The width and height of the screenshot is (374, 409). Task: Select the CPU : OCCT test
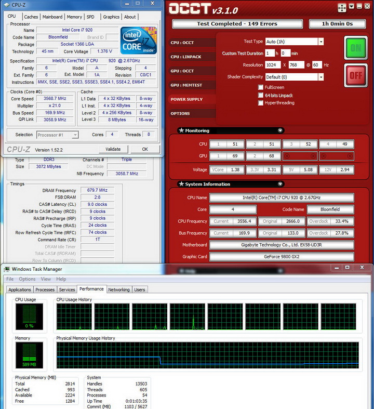192,43
